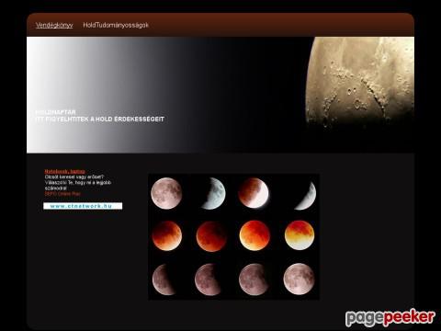This screenshot has width=441, height=331.
Task: Open the orange ad link under description
Action: (62, 194)
